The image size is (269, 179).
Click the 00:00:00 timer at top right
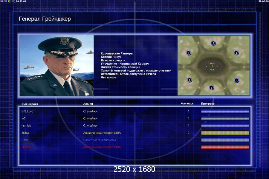point(264,1)
